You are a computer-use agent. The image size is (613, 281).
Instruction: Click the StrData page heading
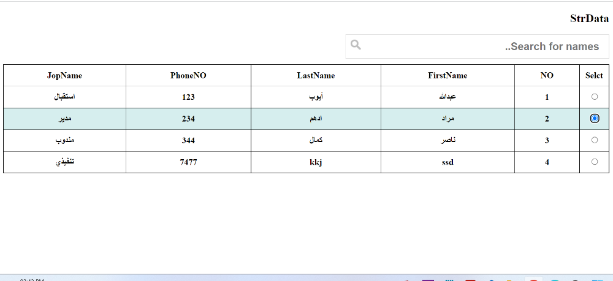click(588, 19)
